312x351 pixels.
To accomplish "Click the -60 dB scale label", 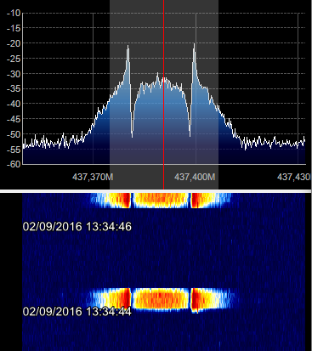I will pyautogui.click(x=14, y=164).
